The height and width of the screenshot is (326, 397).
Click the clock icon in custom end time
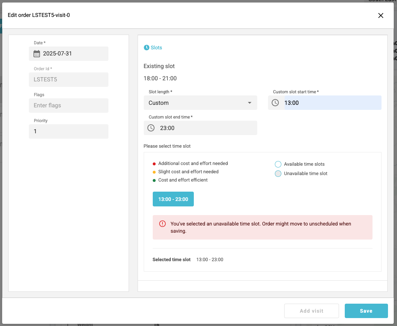(151, 128)
